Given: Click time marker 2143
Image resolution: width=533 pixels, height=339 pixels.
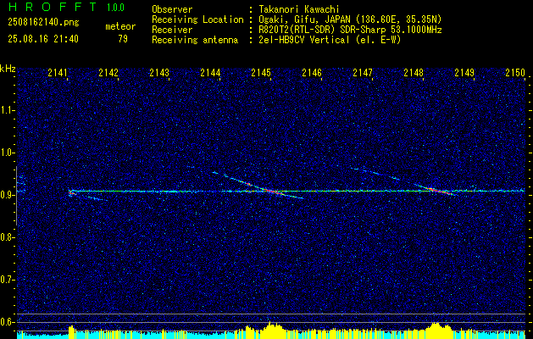Looking at the screenshot, I should click(x=159, y=72).
